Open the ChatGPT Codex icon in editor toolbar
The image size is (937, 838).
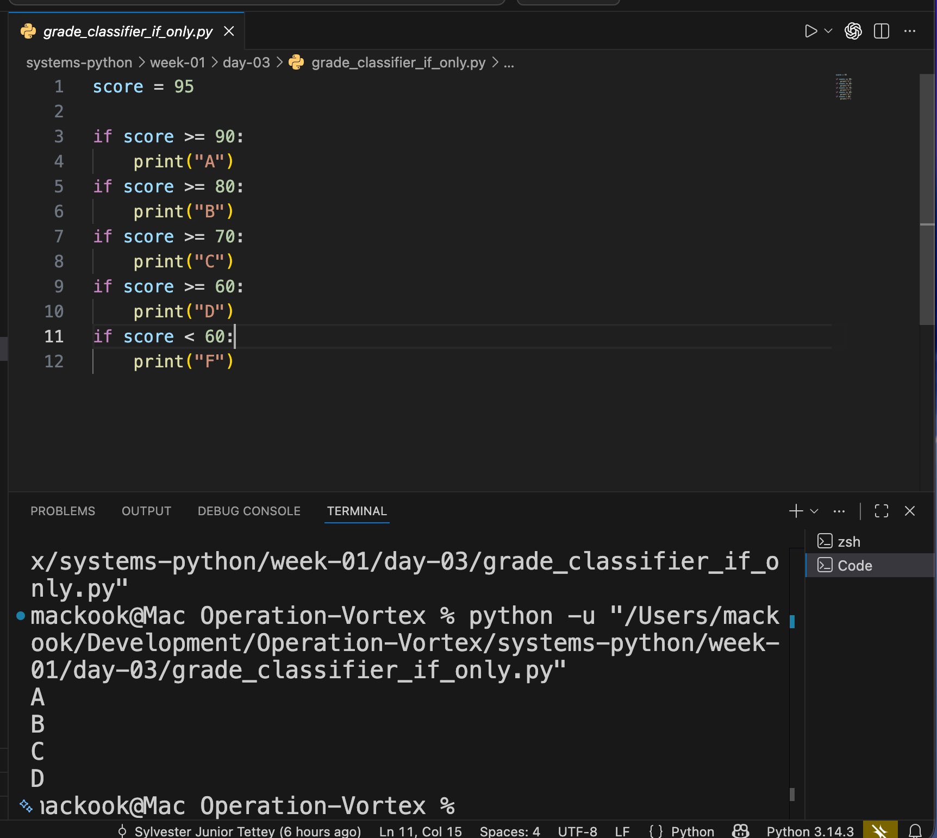click(x=853, y=32)
